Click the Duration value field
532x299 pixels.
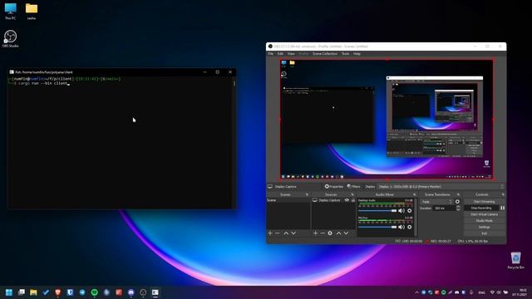[445, 208]
